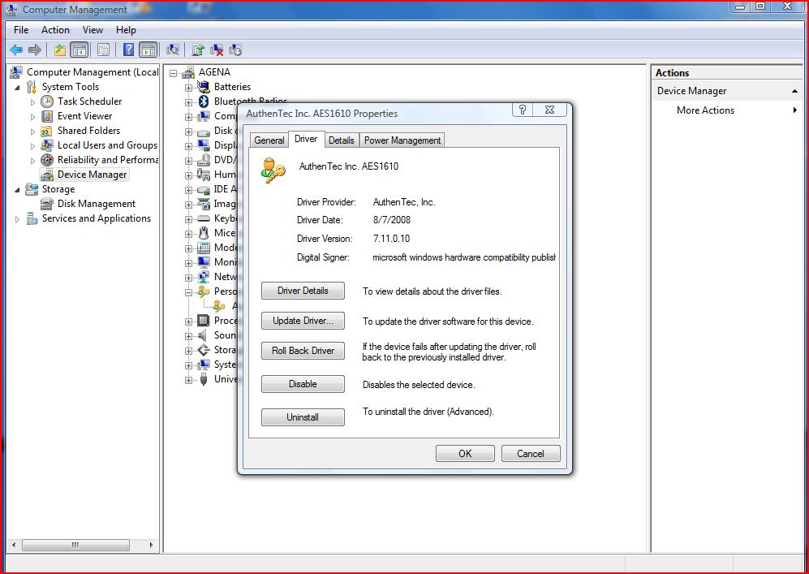Expand the Services and Applications node
809x574 pixels.
[x=18, y=219]
